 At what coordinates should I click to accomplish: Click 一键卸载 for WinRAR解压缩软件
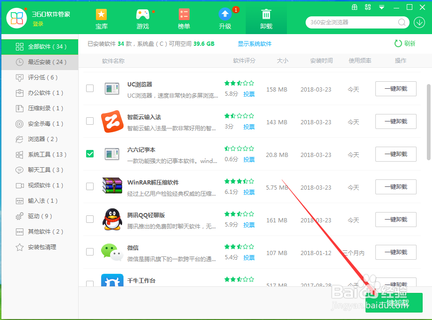395,187
